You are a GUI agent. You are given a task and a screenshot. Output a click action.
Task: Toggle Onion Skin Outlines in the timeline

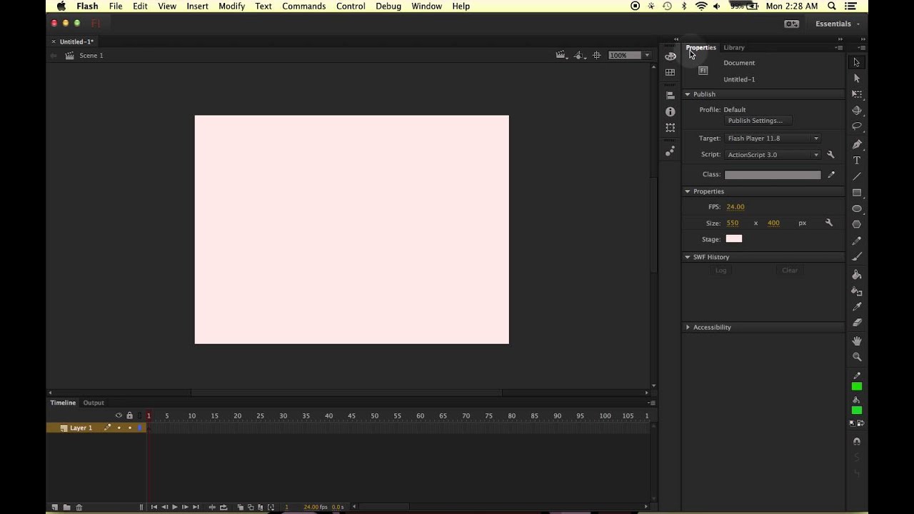click(251, 507)
